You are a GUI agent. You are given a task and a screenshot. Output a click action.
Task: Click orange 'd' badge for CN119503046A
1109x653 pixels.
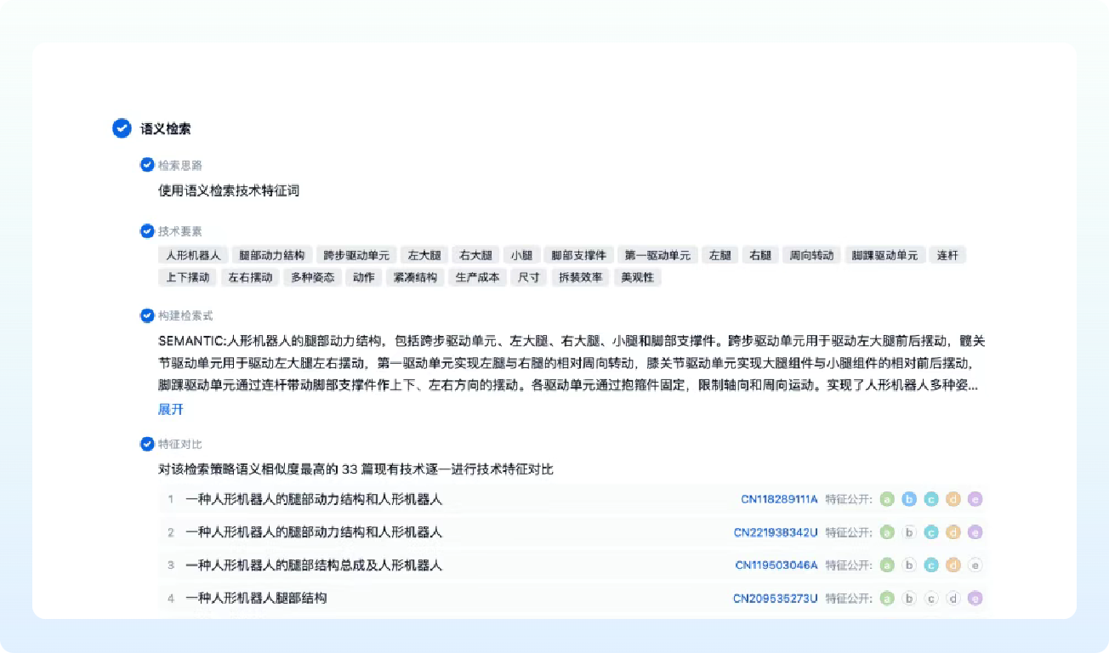pos(953,565)
